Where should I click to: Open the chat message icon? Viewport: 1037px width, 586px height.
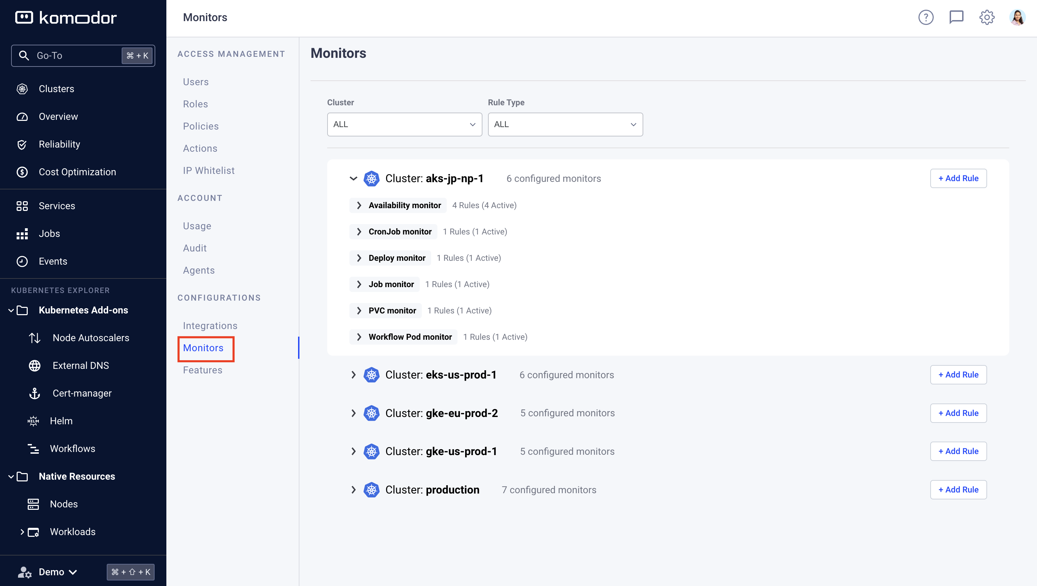[957, 17]
